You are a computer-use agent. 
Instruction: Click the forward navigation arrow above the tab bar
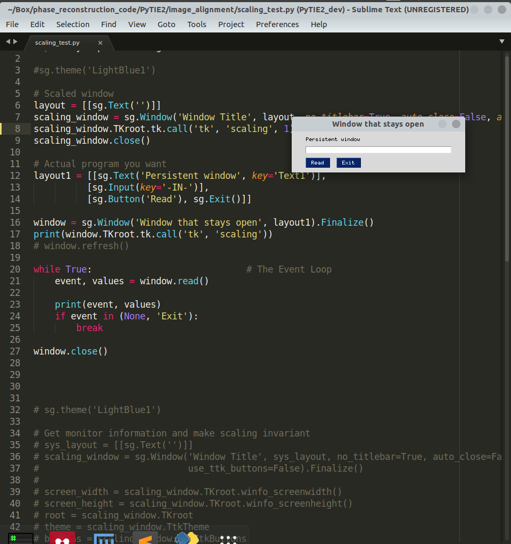click(14, 41)
